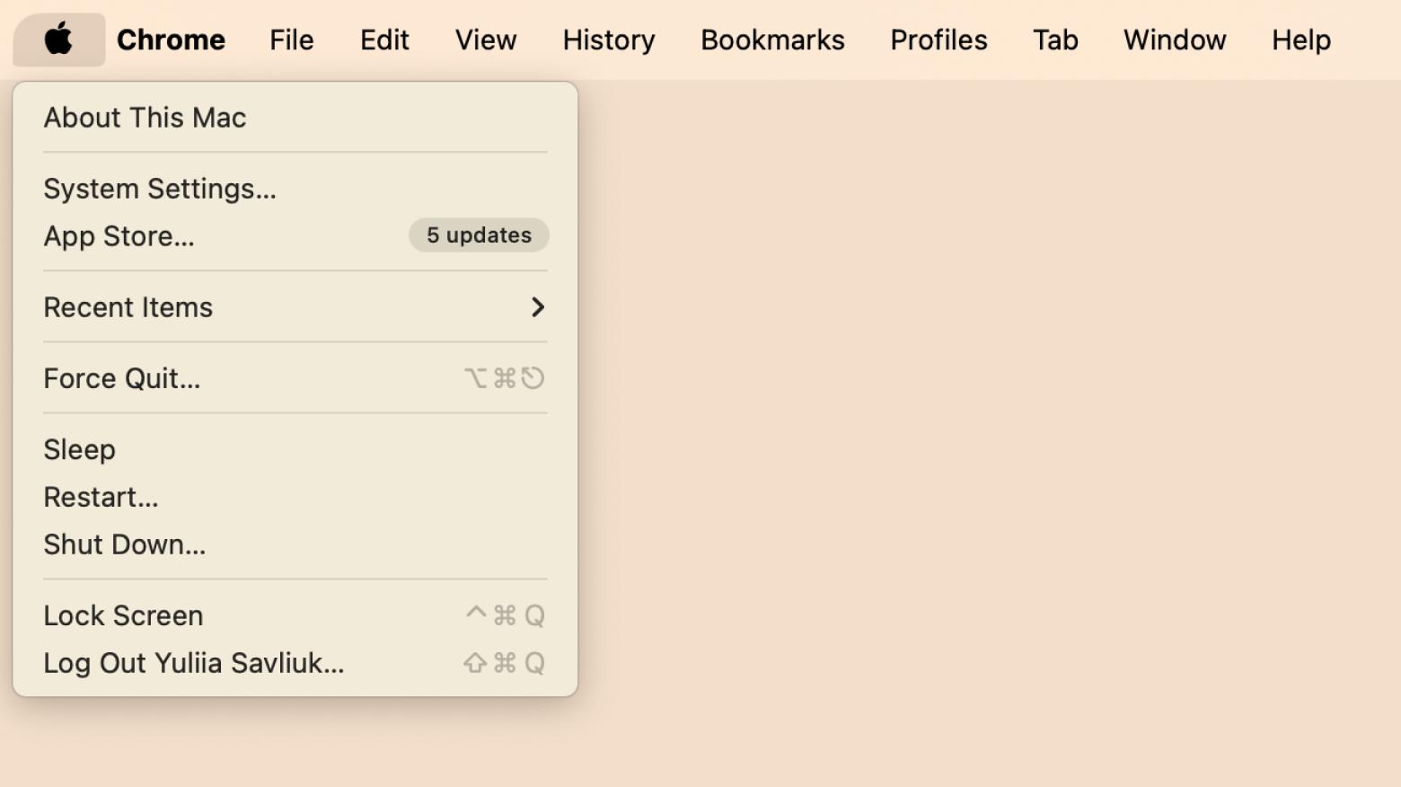The width and height of the screenshot is (1401, 787).
Task: Open the Chrome application menu
Action: (171, 40)
